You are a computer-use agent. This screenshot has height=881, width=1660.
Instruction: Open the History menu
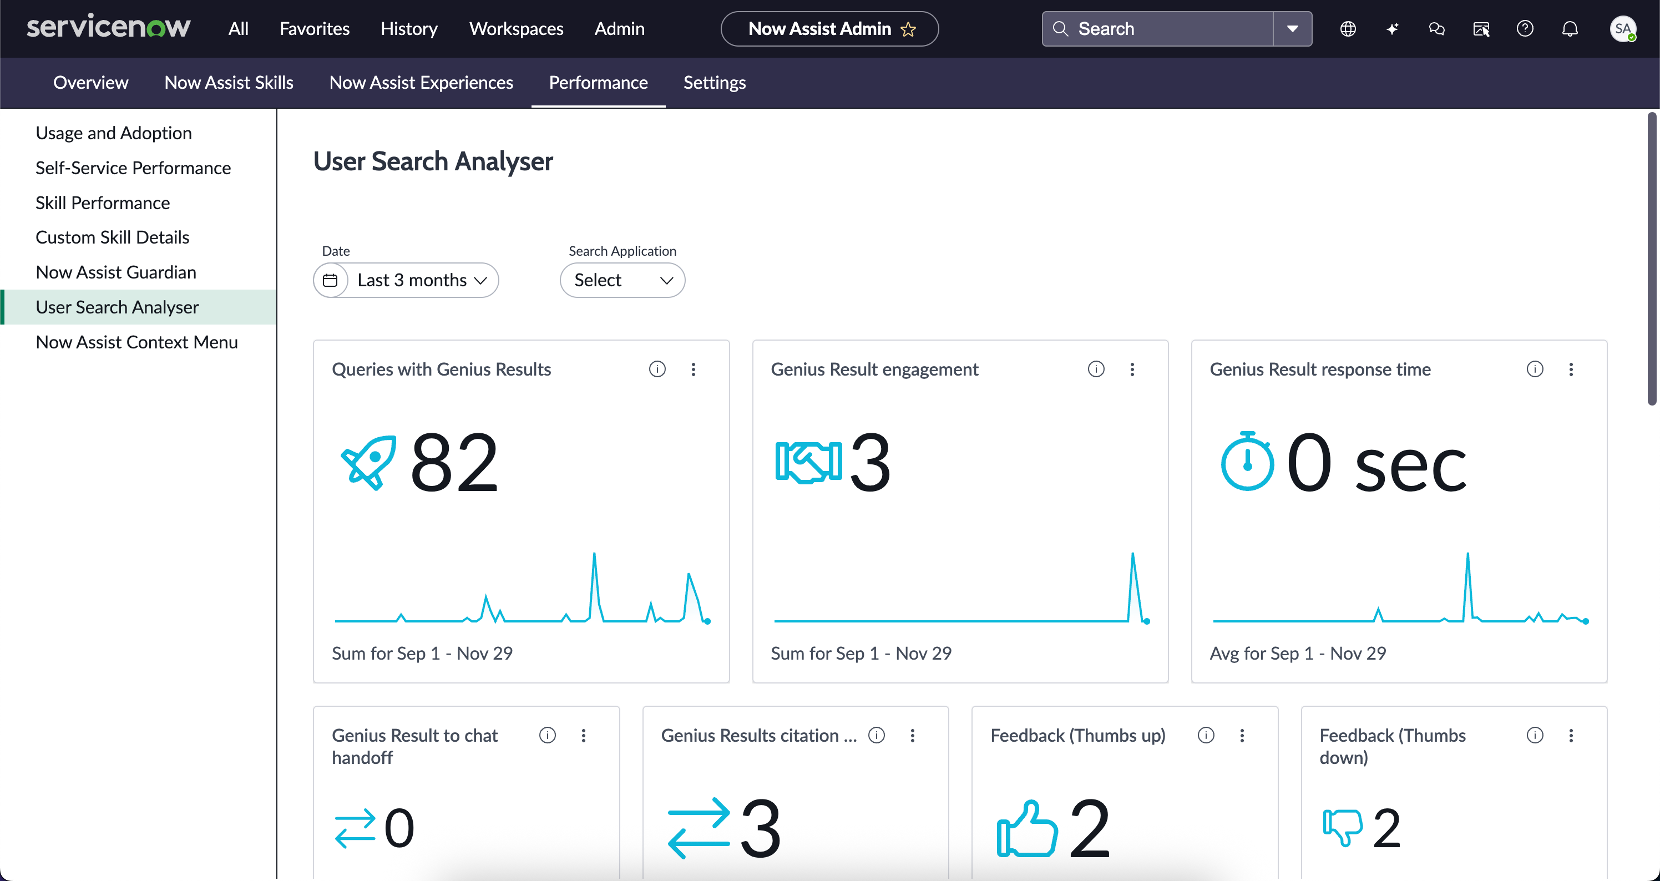[409, 29]
